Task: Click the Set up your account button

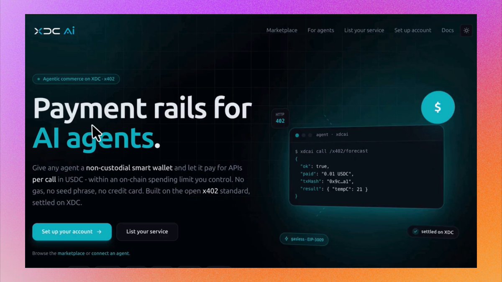Action: 72,232
